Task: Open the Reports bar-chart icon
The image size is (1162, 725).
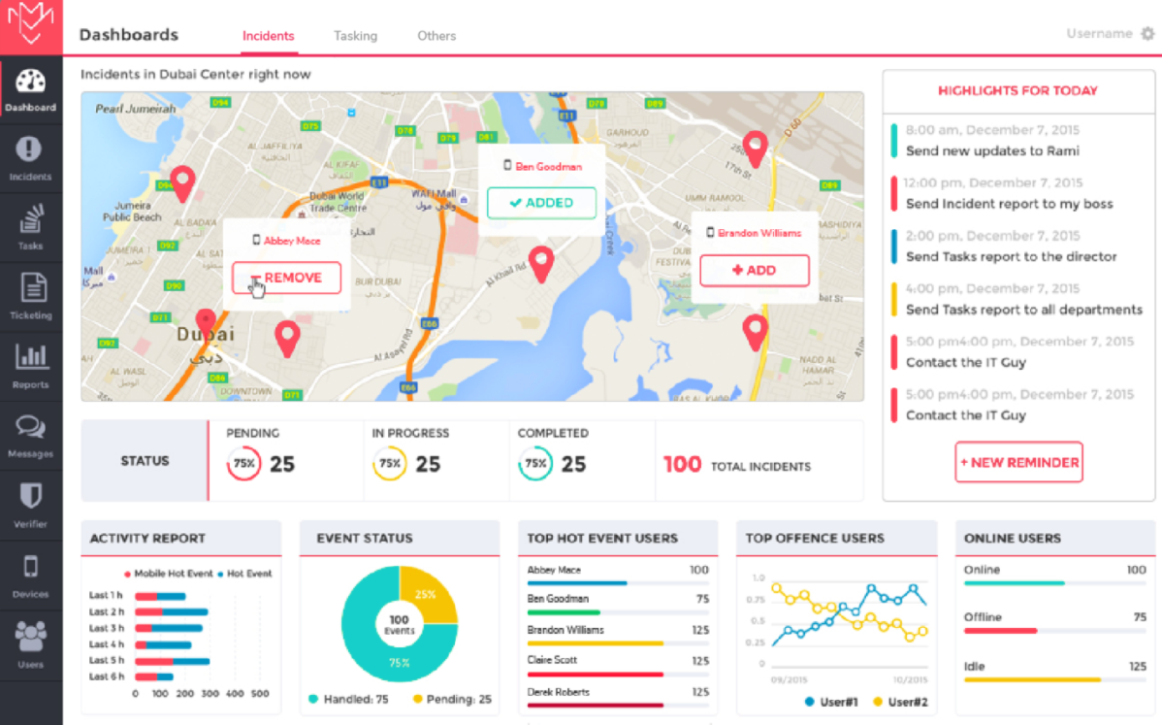Action: (30, 365)
